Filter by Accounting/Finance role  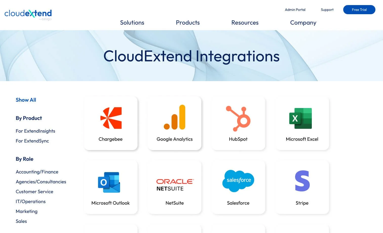(x=37, y=172)
